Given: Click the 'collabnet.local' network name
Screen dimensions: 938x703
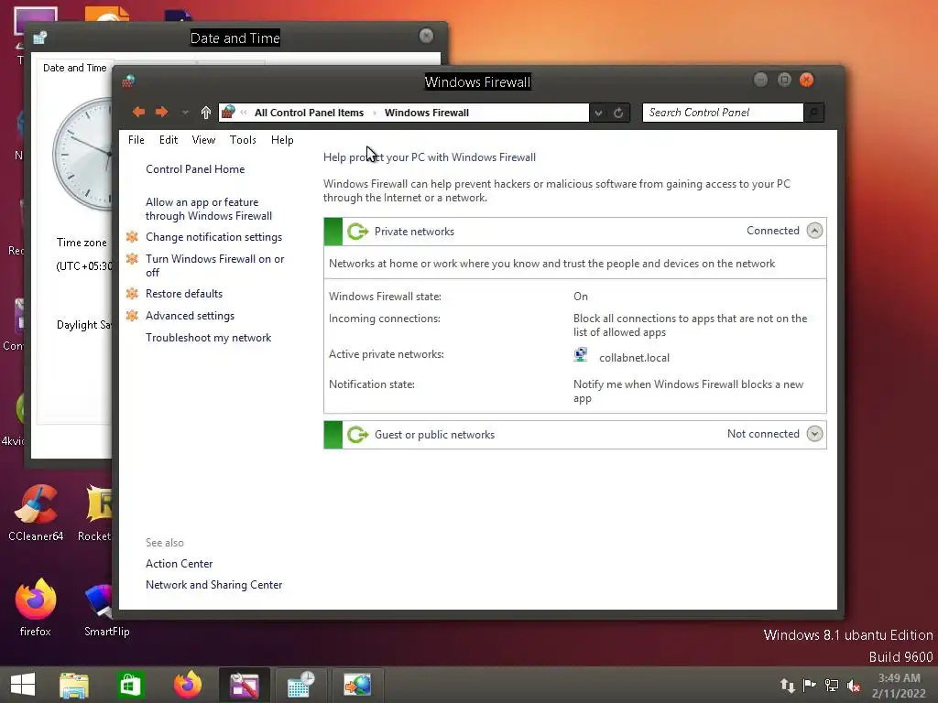Looking at the screenshot, I should (x=634, y=358).
